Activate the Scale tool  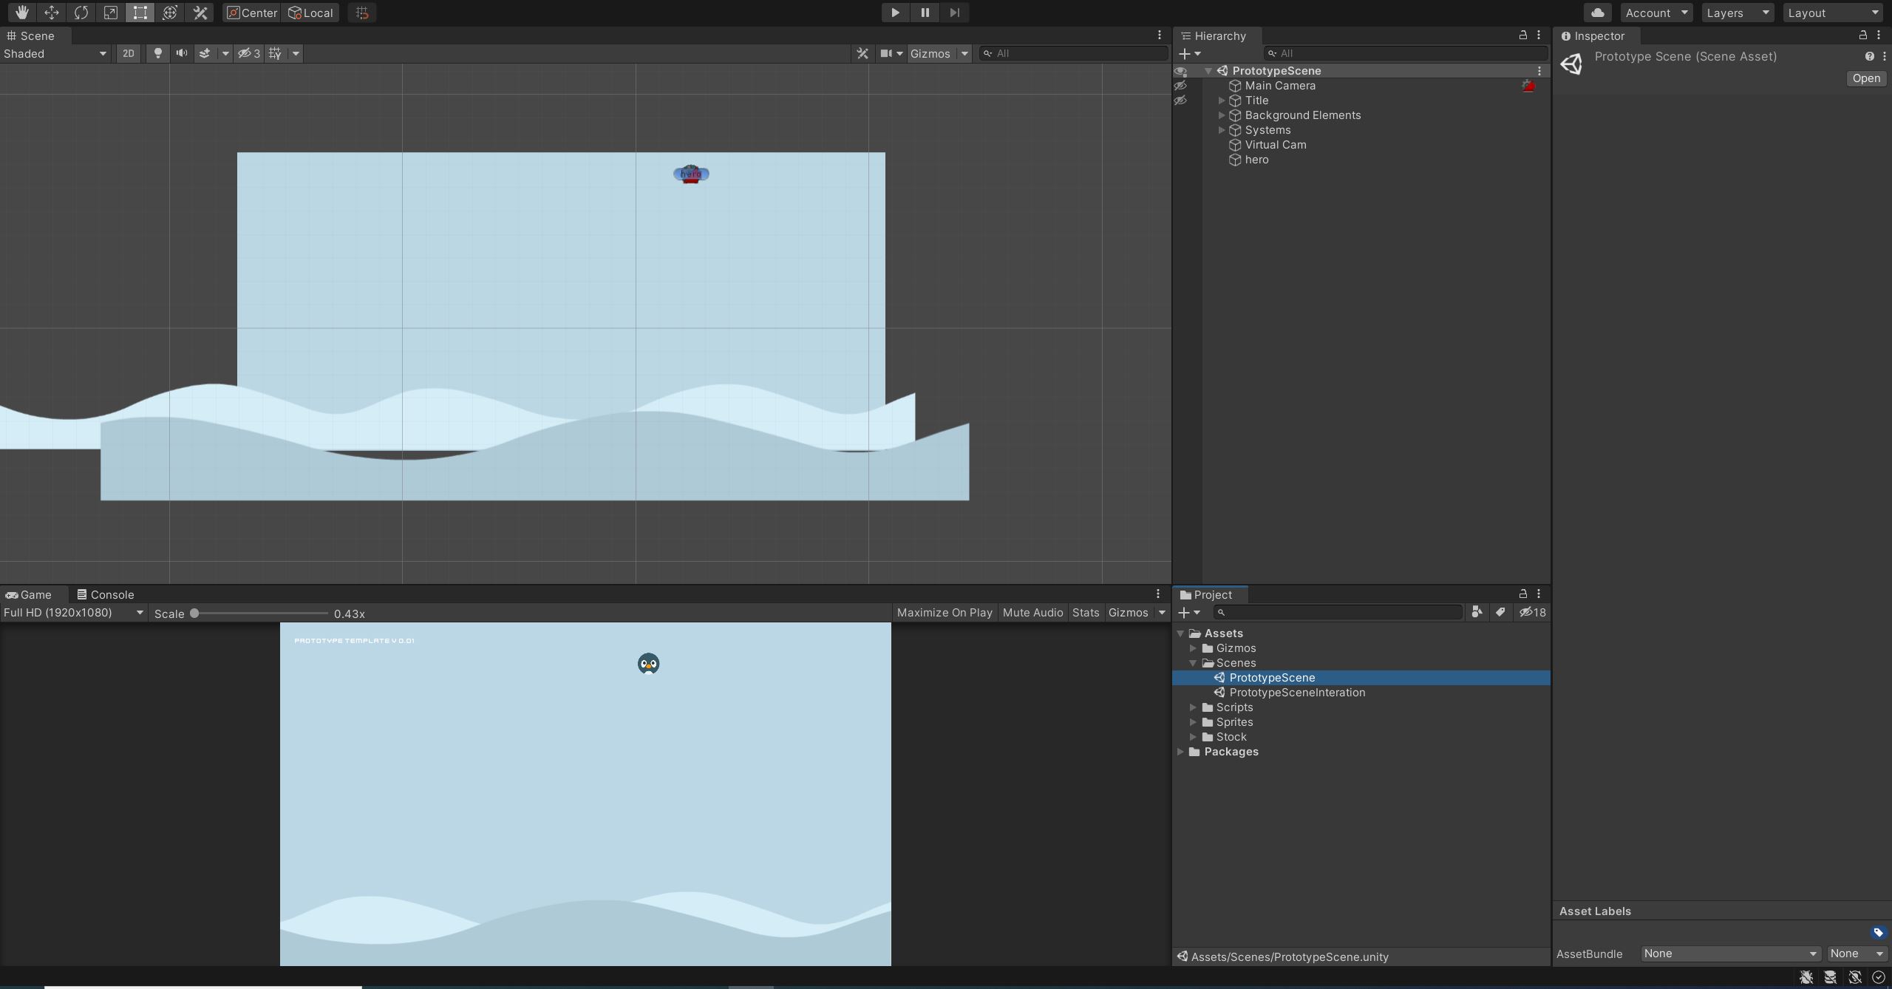111,13
